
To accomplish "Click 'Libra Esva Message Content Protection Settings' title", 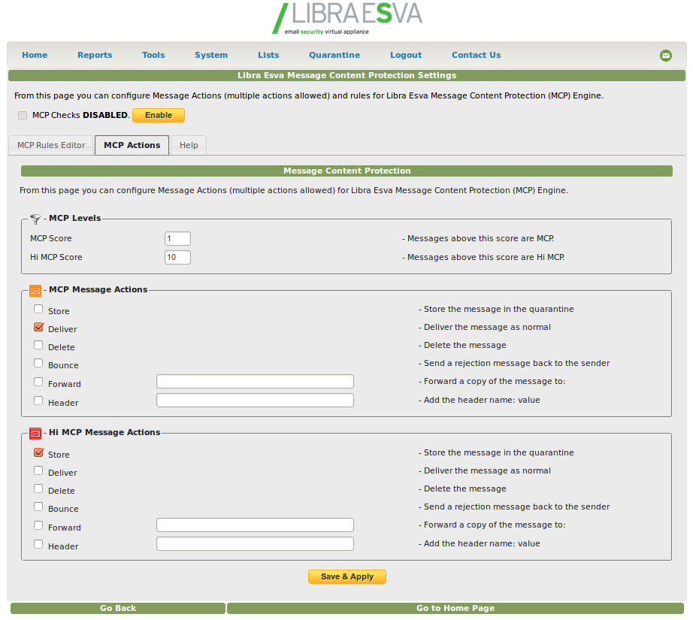I will pos(347,76).
